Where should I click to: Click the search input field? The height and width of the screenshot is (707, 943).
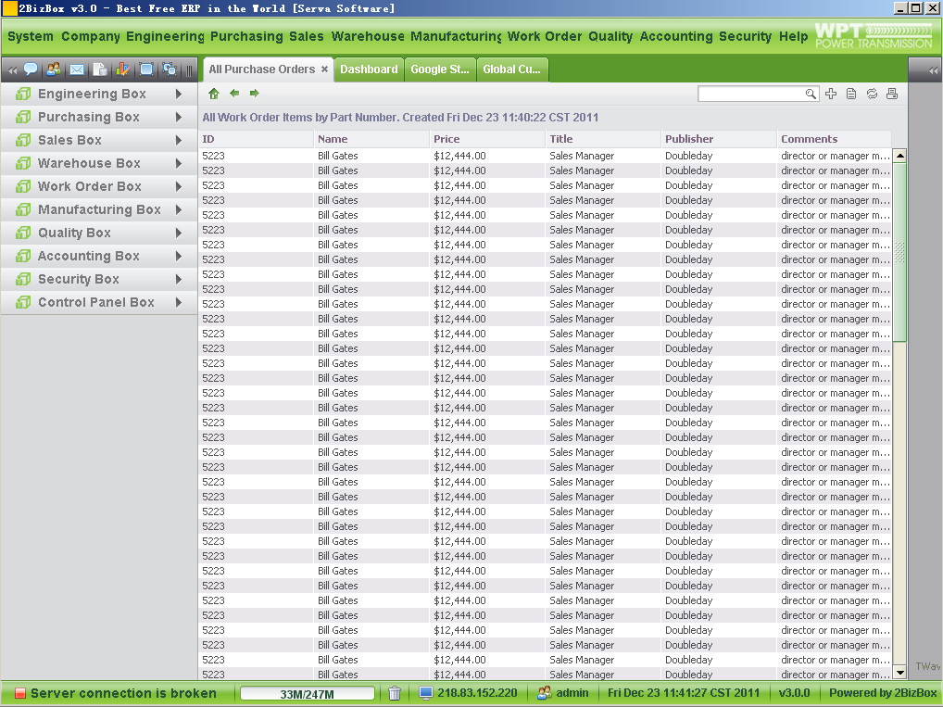(x=751, y=94)
